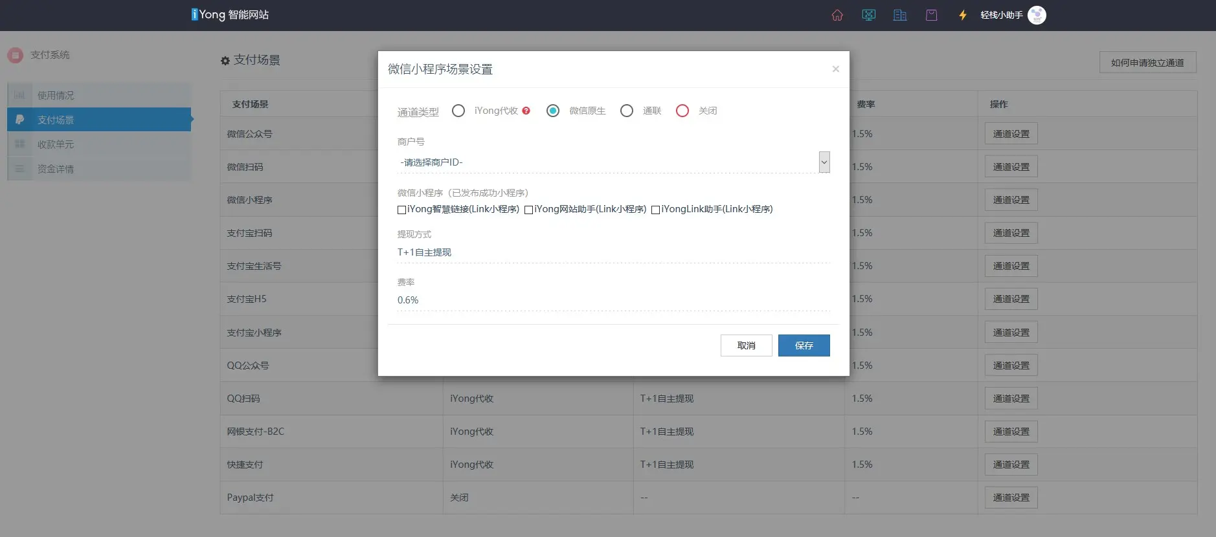Open the shopping bag icon in header
The height and width of the screenshot is (537, 1216).
(x=931, y=15)
